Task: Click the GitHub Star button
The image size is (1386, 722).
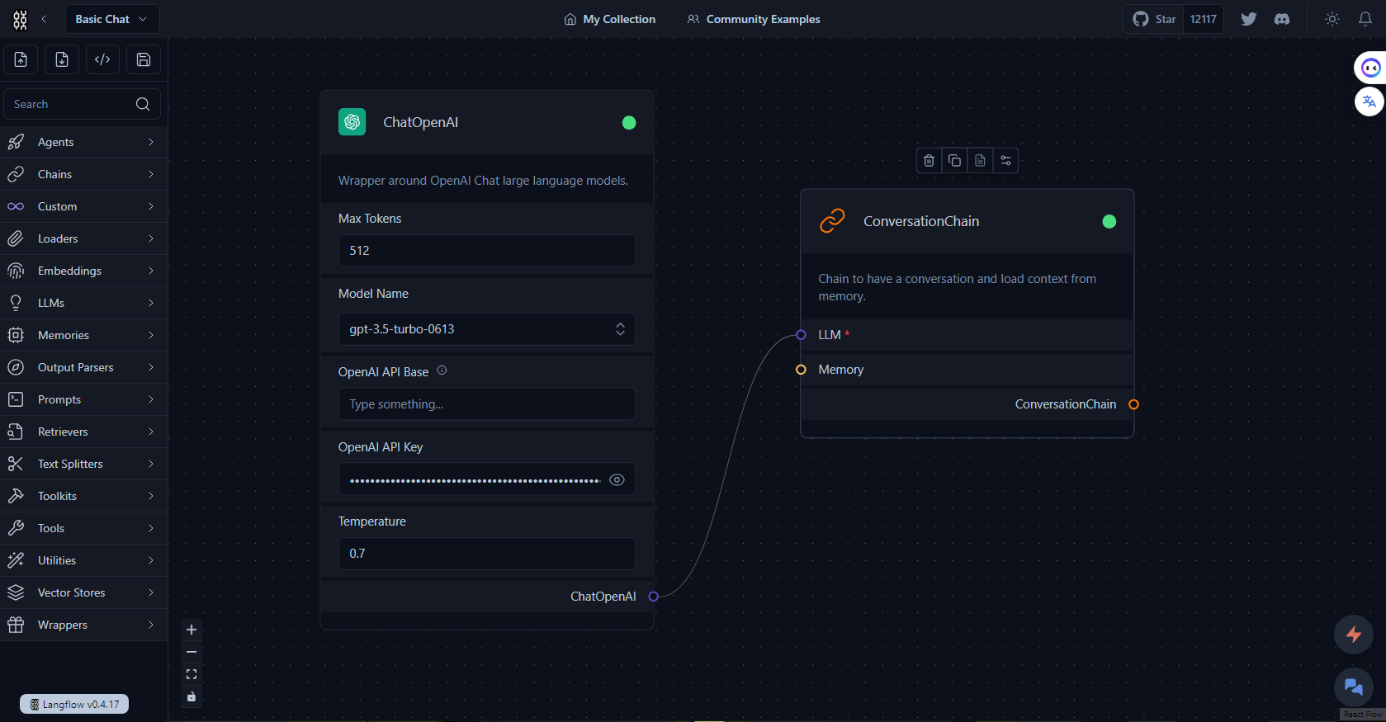Action: pos(1153,19)
